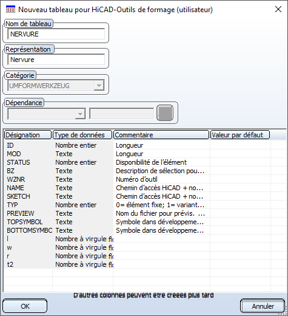Select the BZ row designation
Screen dimensions: 288x316
[10, 171]
